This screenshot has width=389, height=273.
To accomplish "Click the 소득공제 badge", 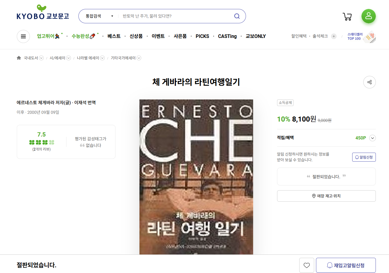I will coord(285,103).
